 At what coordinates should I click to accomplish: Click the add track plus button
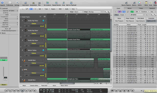40,17
